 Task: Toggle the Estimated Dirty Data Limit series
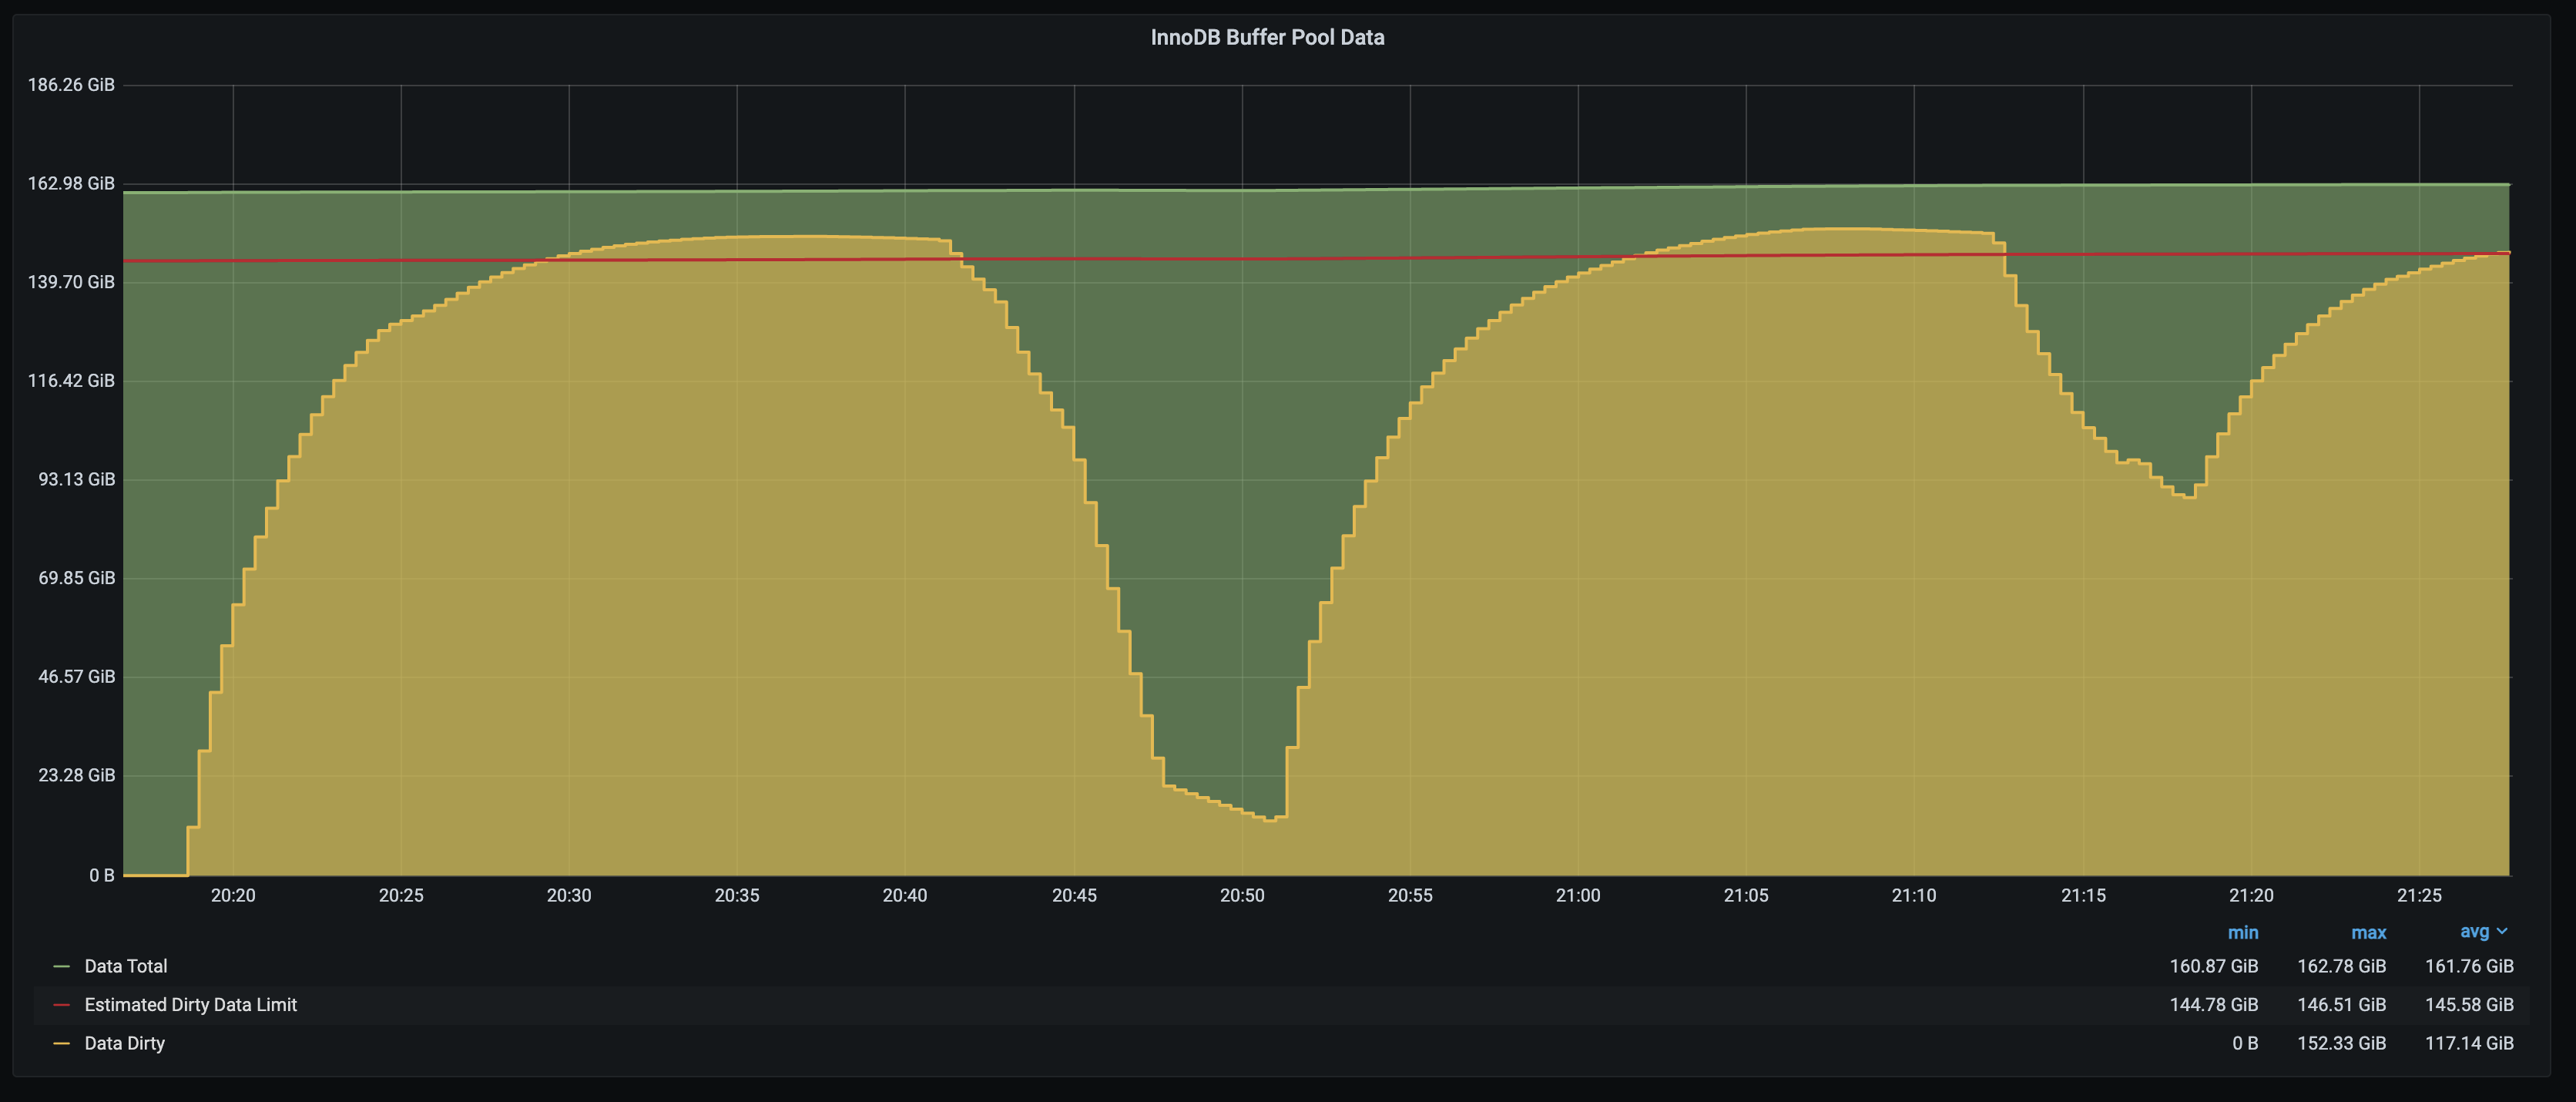coord(190,1005)
